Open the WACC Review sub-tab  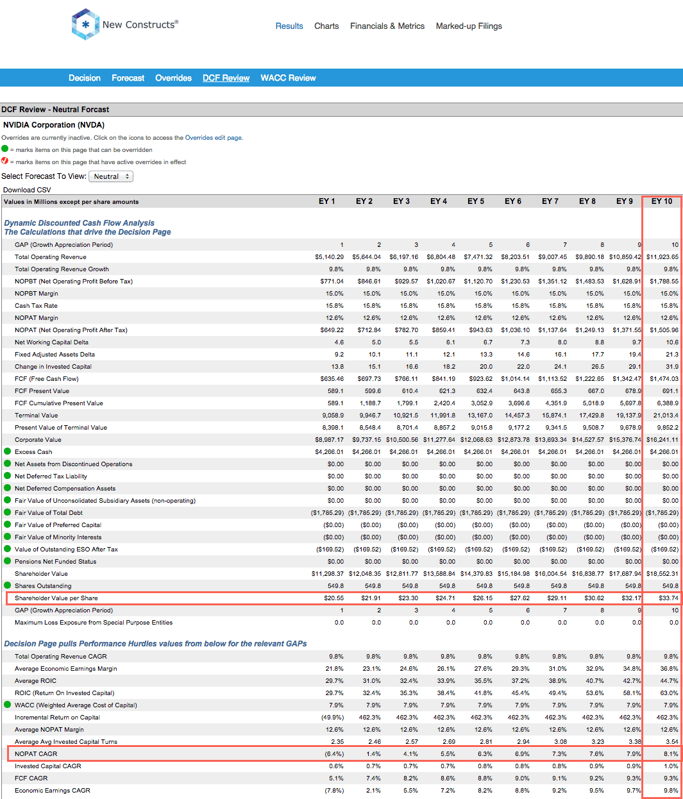pos(288,78)
